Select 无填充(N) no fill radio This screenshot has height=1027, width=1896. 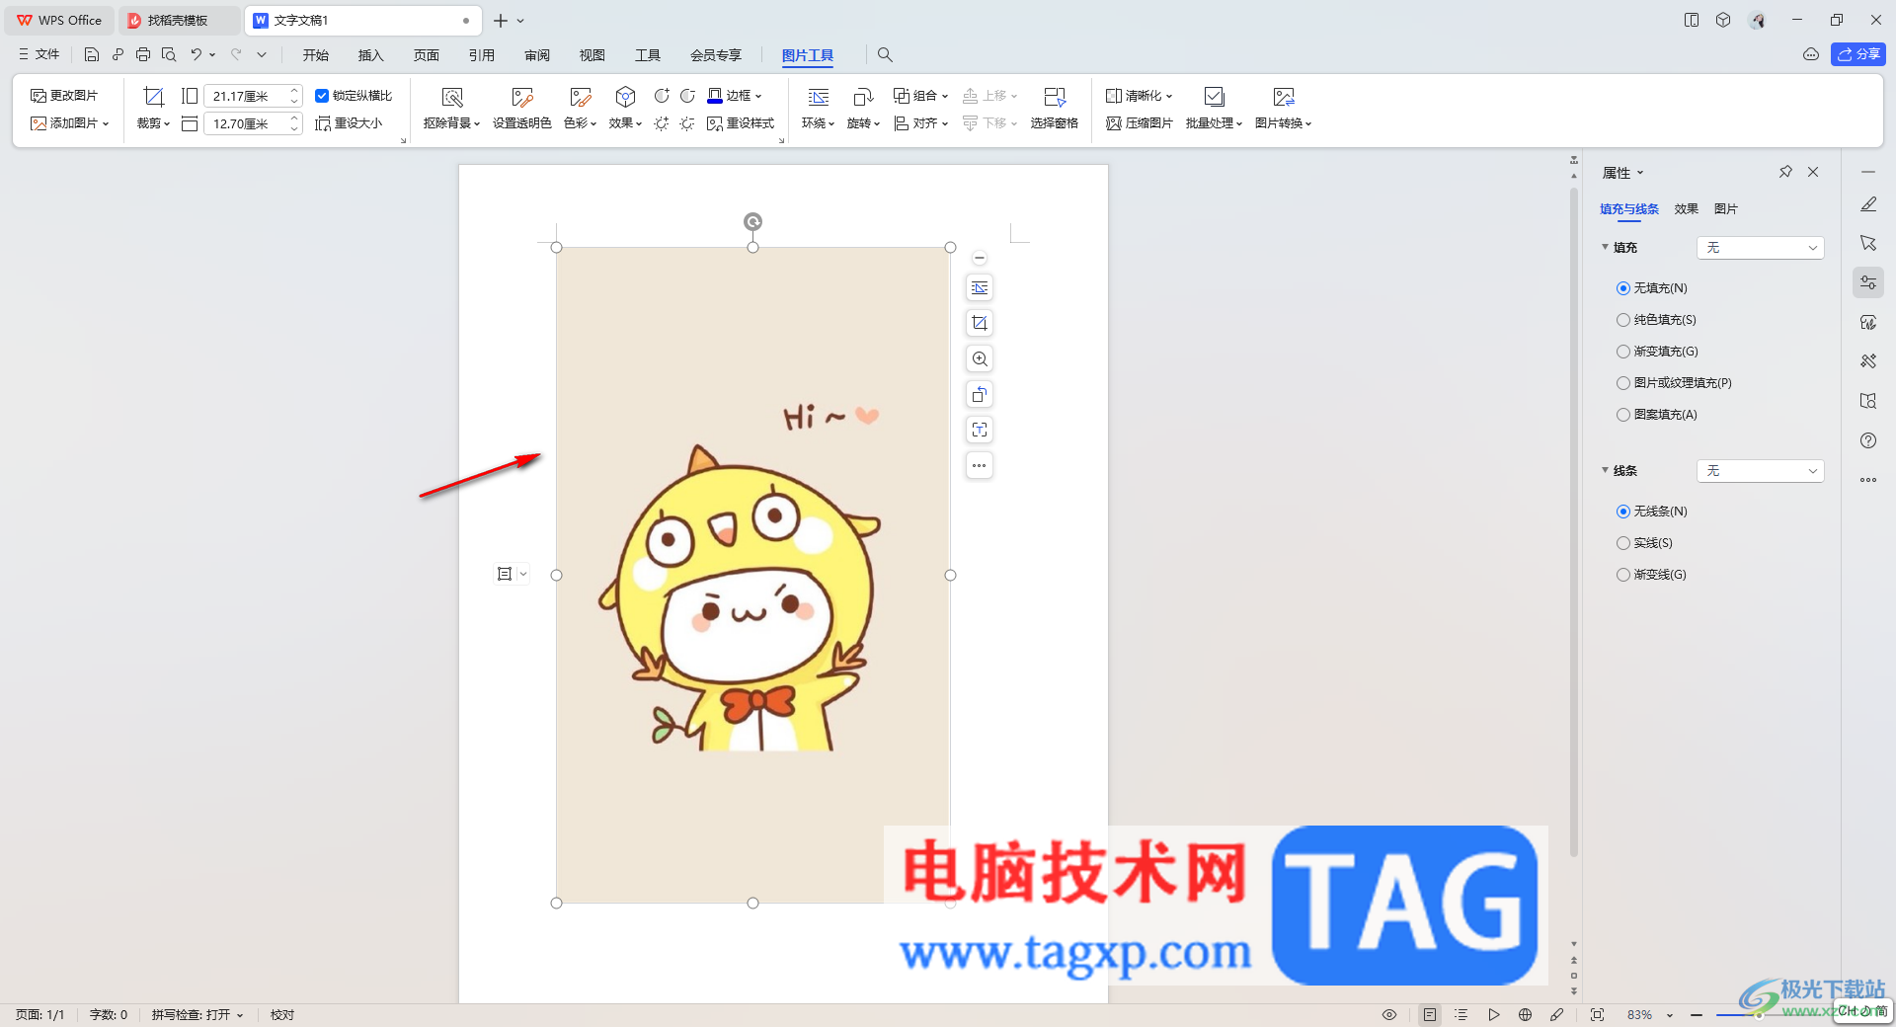coord(1623,288)
